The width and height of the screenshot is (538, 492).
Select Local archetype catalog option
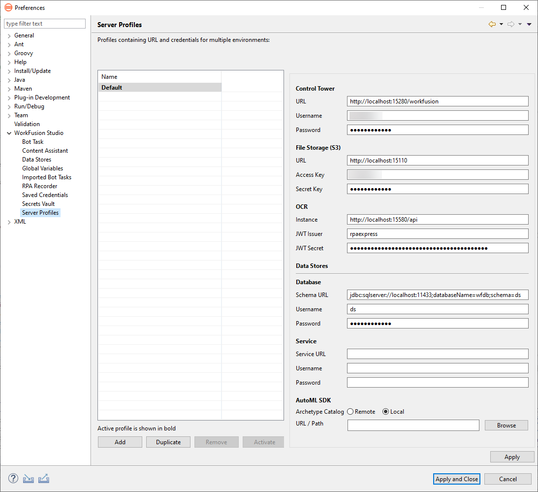click(x=386, y=411)
